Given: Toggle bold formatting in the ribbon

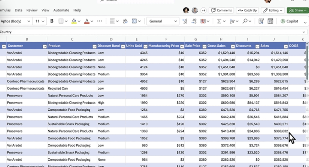Looking at the screenshot, I should pos(52,21).
